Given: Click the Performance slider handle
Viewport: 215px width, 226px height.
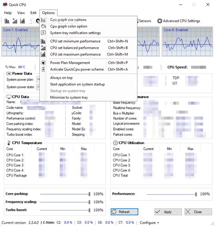Looking at the screenshot, I should point(196,194).
